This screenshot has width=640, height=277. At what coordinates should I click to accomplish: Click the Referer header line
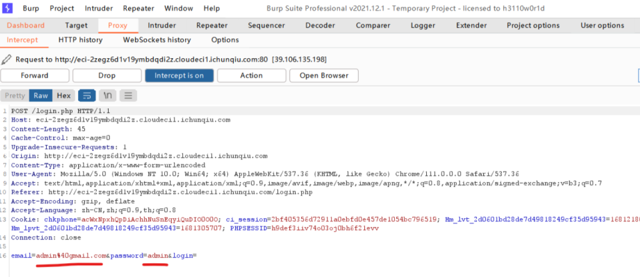[162, 192]
